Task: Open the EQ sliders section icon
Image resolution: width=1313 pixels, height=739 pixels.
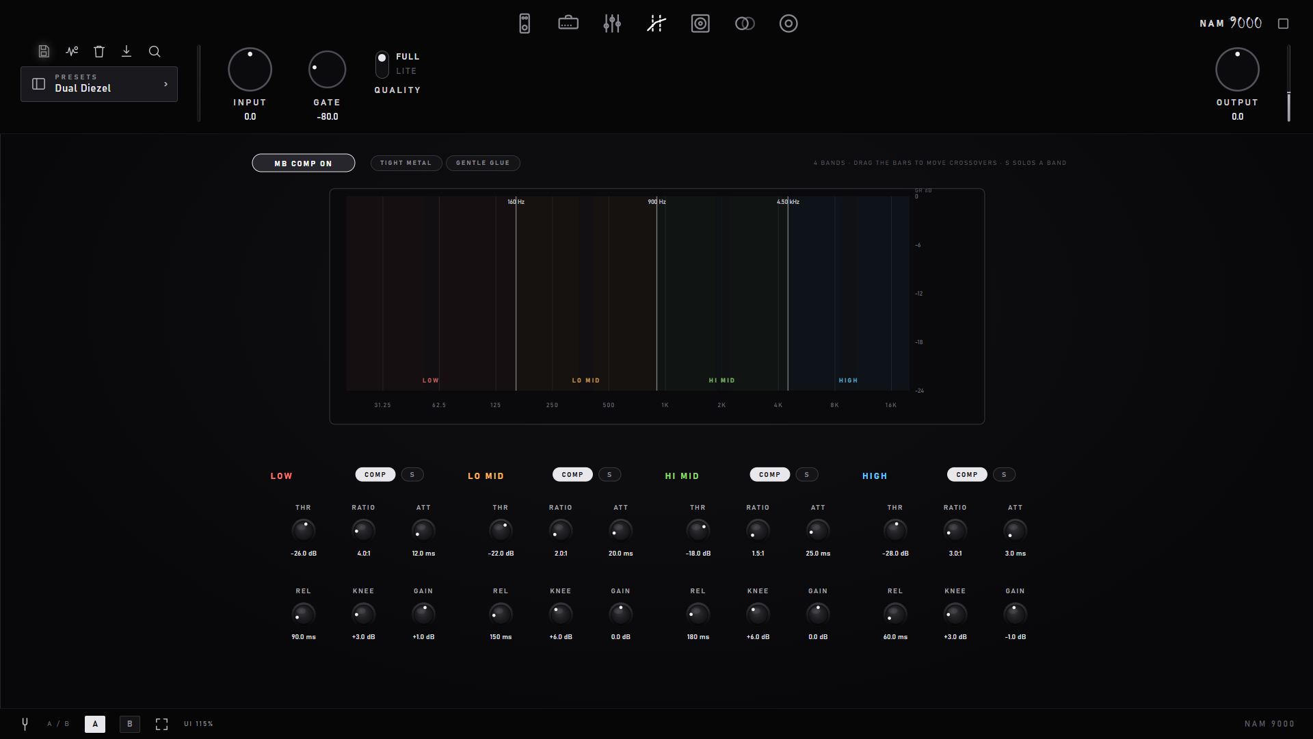Action: 612,24
